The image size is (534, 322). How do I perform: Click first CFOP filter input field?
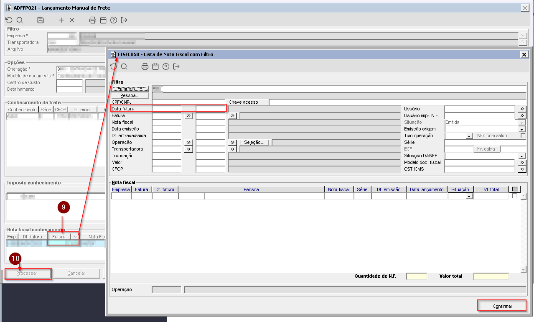point(167,169)
